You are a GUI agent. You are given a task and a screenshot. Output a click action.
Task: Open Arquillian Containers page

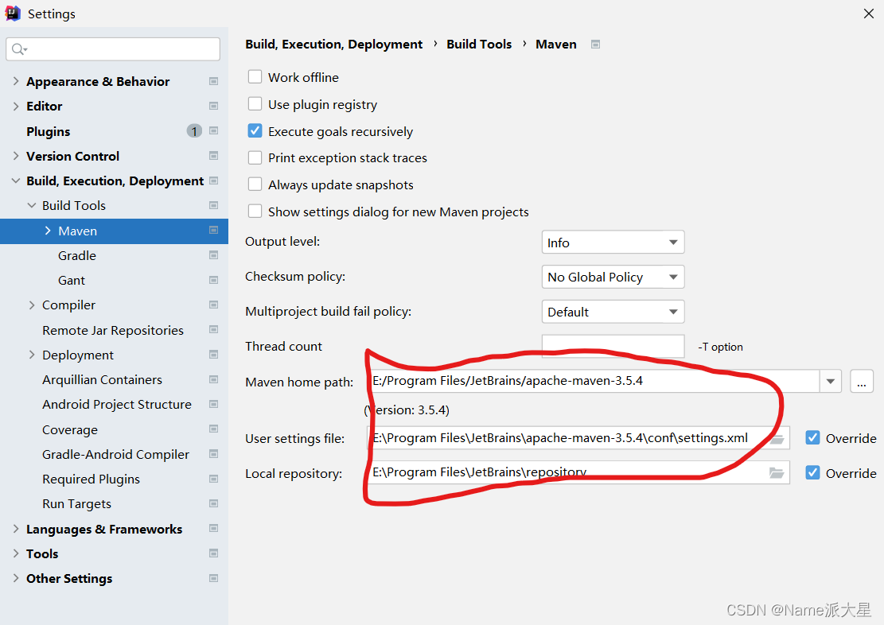tap(102, 380)
